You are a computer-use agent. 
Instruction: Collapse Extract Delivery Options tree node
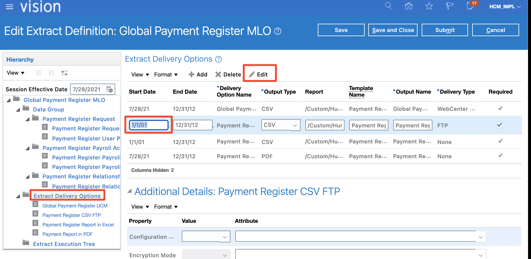[18, 196]
